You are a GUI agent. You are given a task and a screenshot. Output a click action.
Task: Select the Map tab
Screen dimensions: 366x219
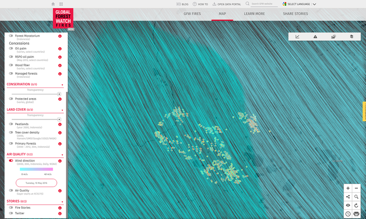point(222,14)
